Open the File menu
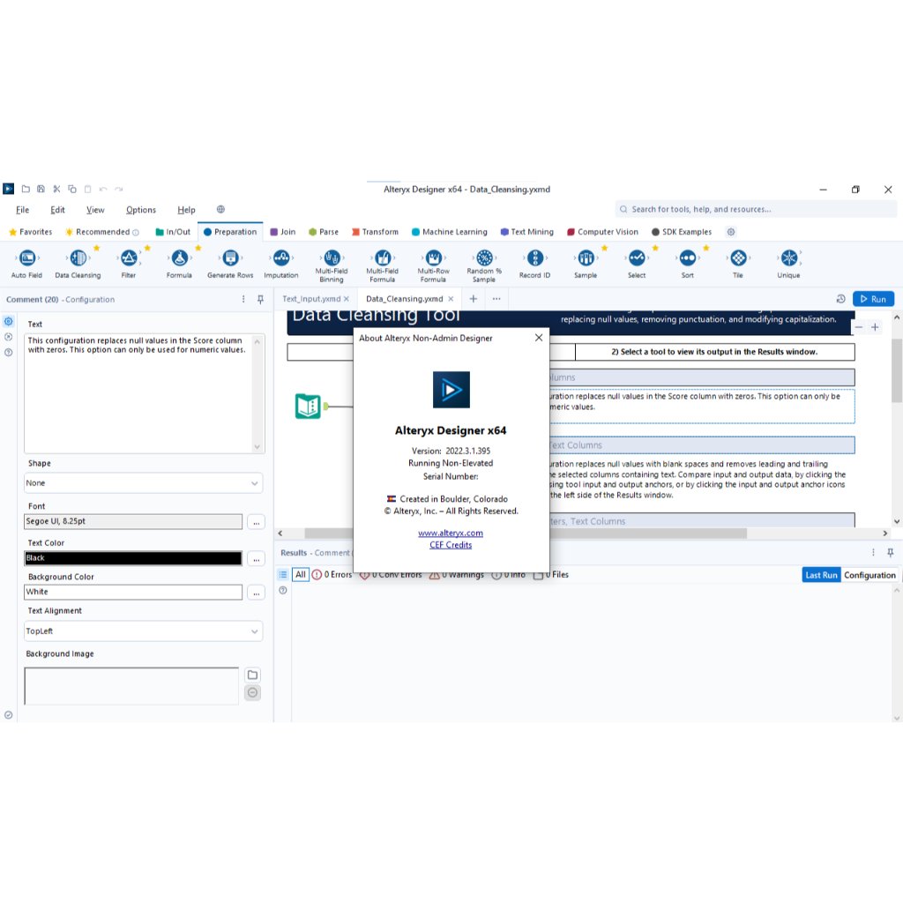The height and width of the screenshot is (903, 903). tap(22, 210)
